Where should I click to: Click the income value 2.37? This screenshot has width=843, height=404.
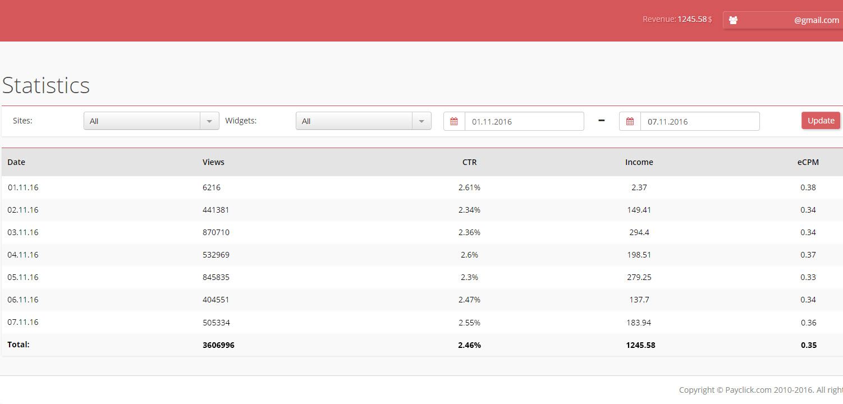click(x=639, y=187)
